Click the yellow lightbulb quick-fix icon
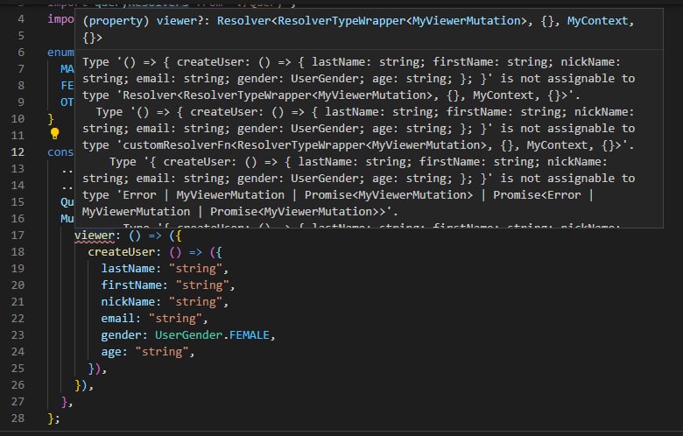This screenshot has height=436, width=683. click(55, 133)
